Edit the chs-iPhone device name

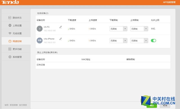pos(61,39)
